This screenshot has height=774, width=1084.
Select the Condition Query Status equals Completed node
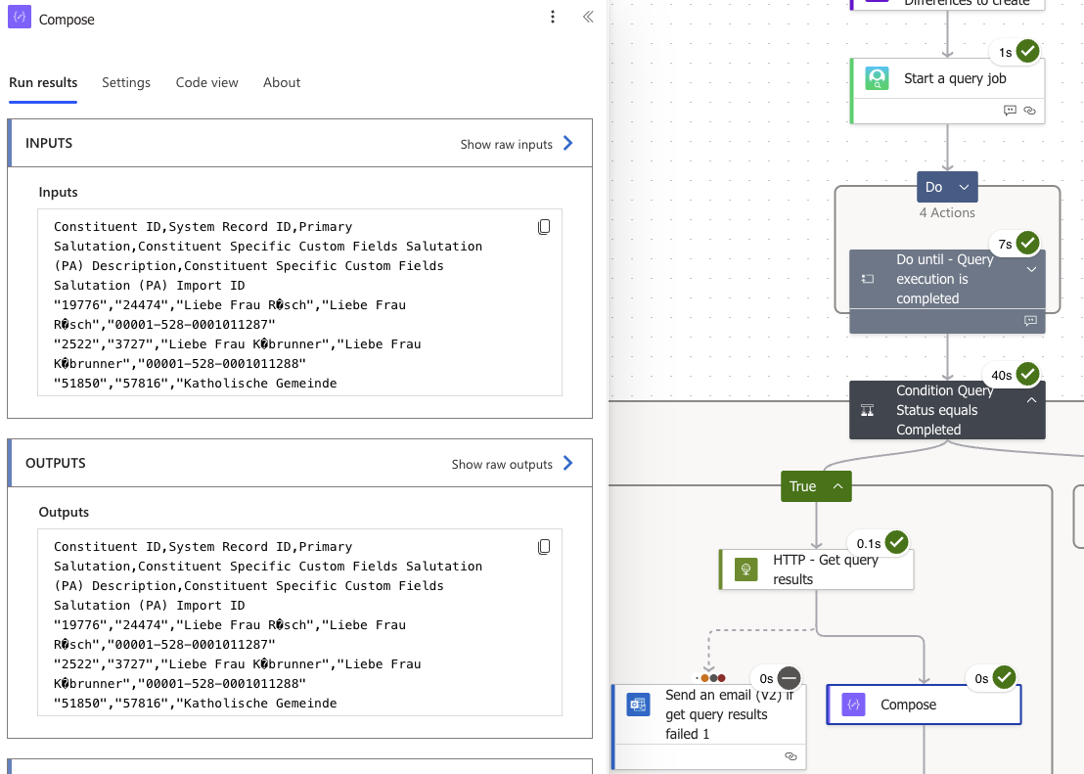[x=939, y=409]
